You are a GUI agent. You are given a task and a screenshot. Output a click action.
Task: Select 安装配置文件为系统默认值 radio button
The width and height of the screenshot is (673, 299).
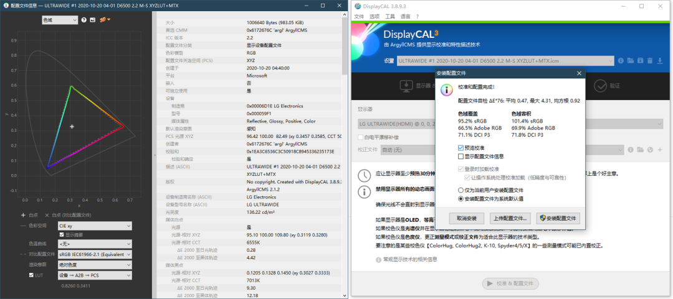tap(461, 199)
